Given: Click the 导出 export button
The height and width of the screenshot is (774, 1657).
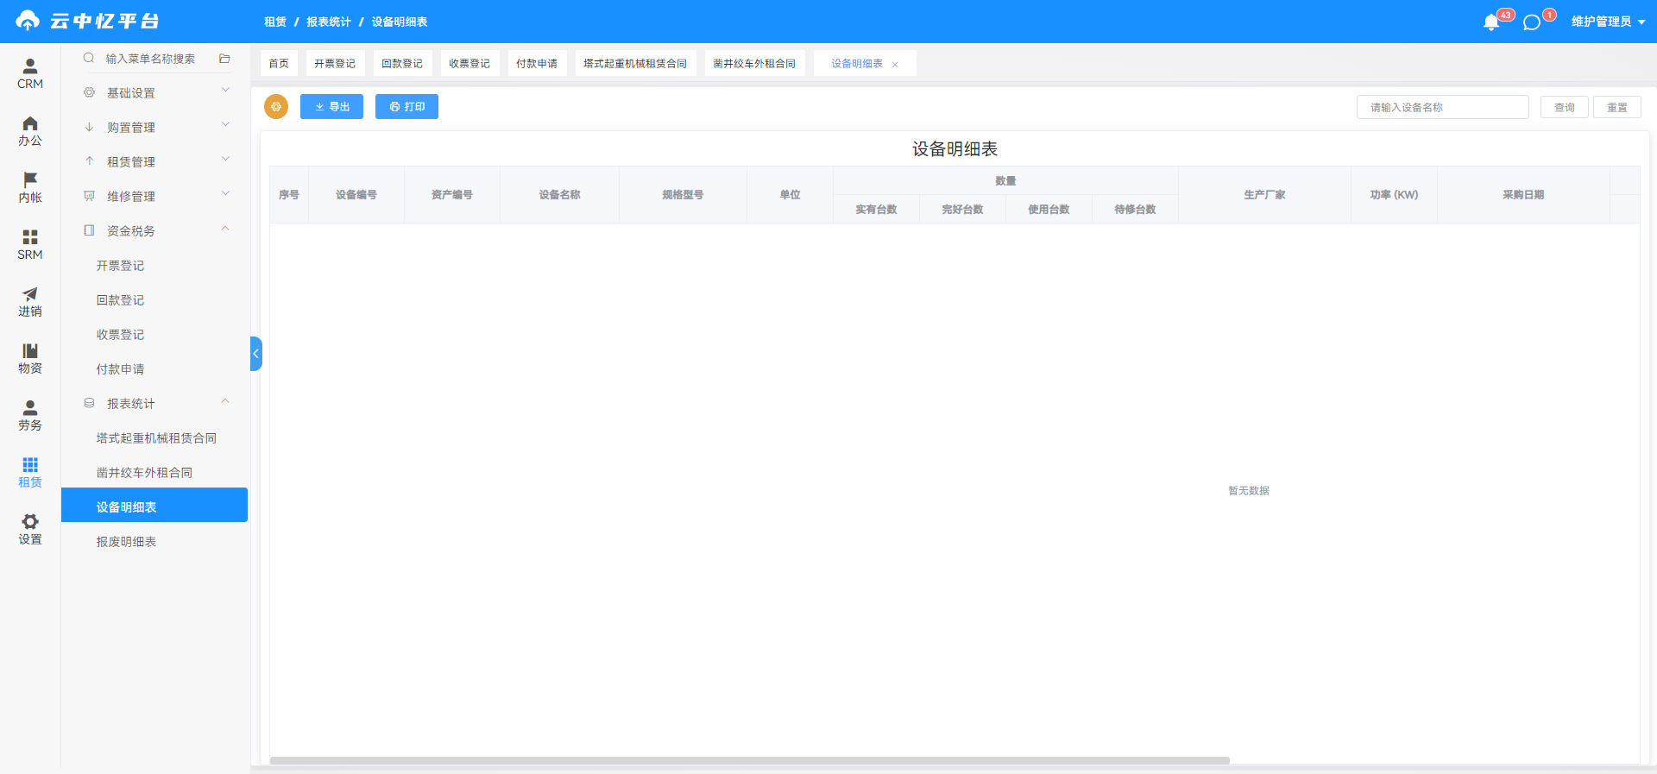Looking at the screenshot, I should [331, 107].
